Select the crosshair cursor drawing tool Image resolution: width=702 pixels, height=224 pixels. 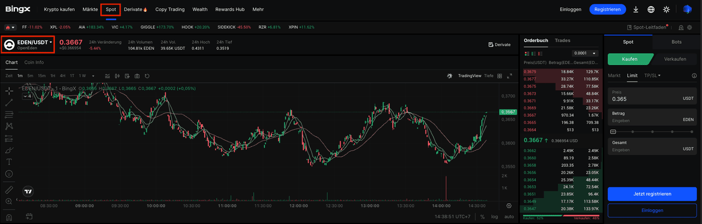[x=9, y=90]
